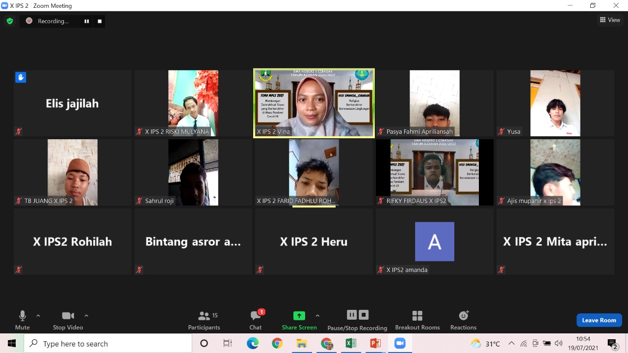This screenshot has width=628, height=353.
Task: Open the Participants panel
Action: coord(204,321)
